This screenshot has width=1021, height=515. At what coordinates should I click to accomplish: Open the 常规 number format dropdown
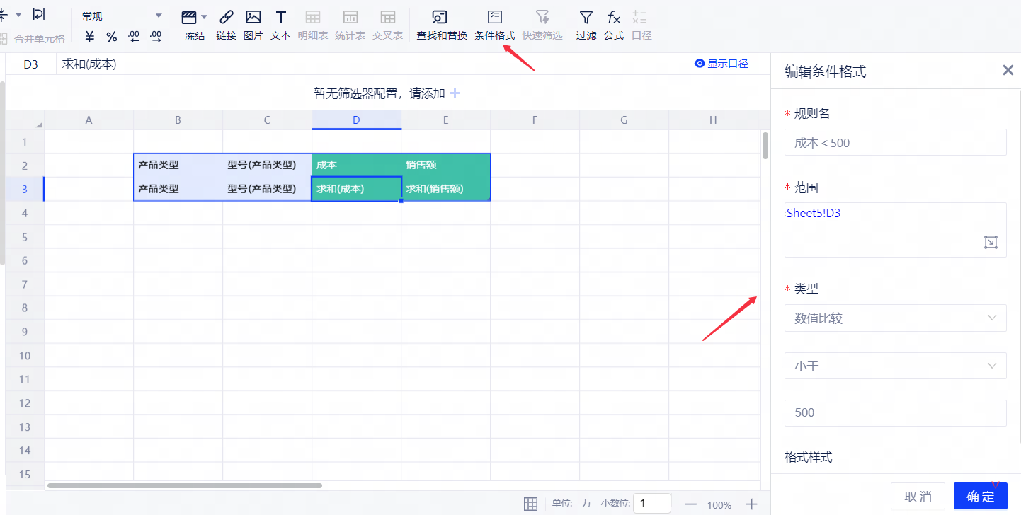[x=159, y=16]
